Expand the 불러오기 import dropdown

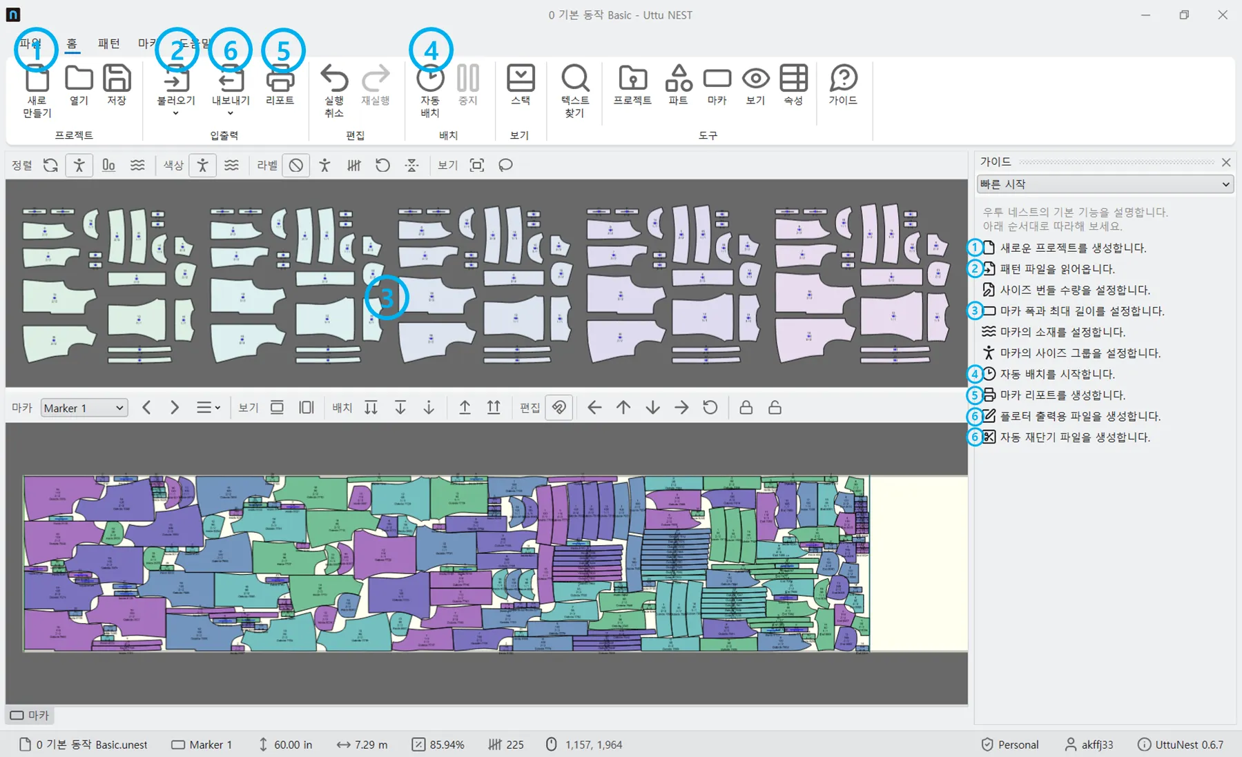click(x=176, y=113)
